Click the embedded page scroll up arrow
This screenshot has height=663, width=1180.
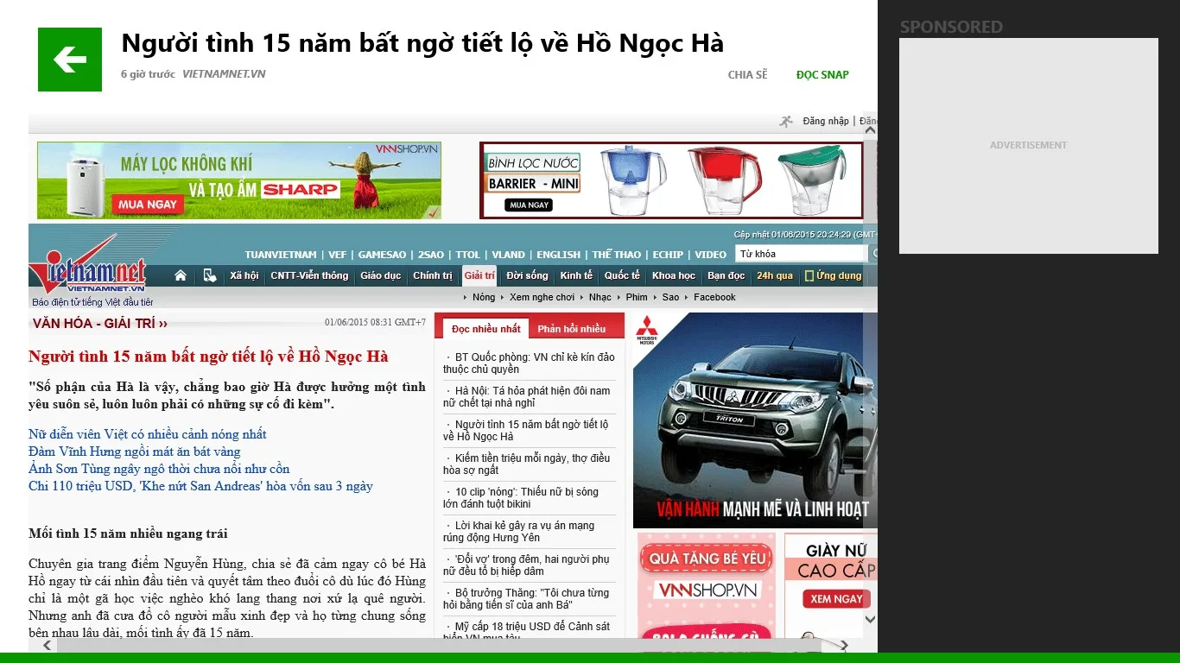[x=870, y=130]
